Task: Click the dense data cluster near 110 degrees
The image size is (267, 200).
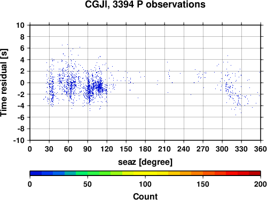Action: [100, 87]
